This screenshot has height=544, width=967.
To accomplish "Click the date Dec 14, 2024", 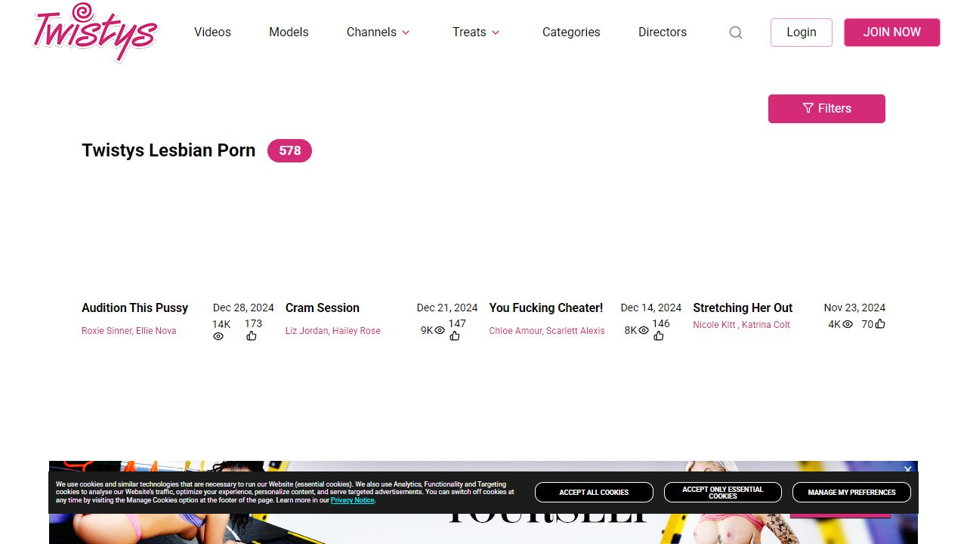I will click(651, 308).
